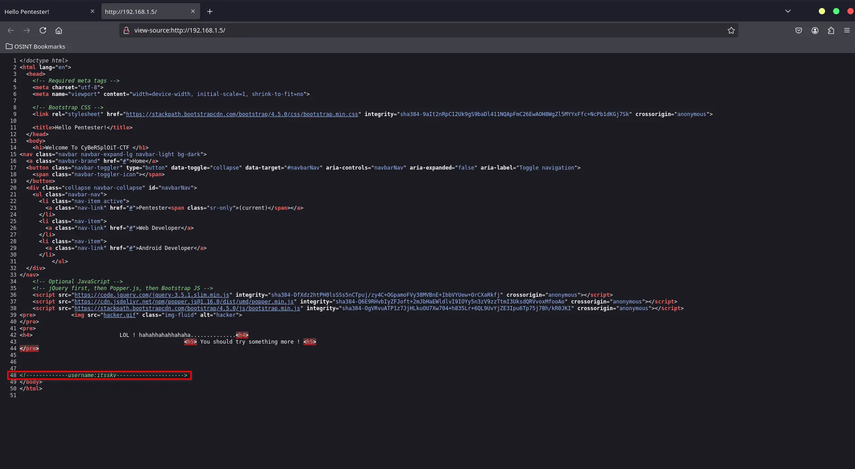855x469 pixels.
Task: Click the closing /html tag line
Action: pyautogui.click(x=31, y=389)
